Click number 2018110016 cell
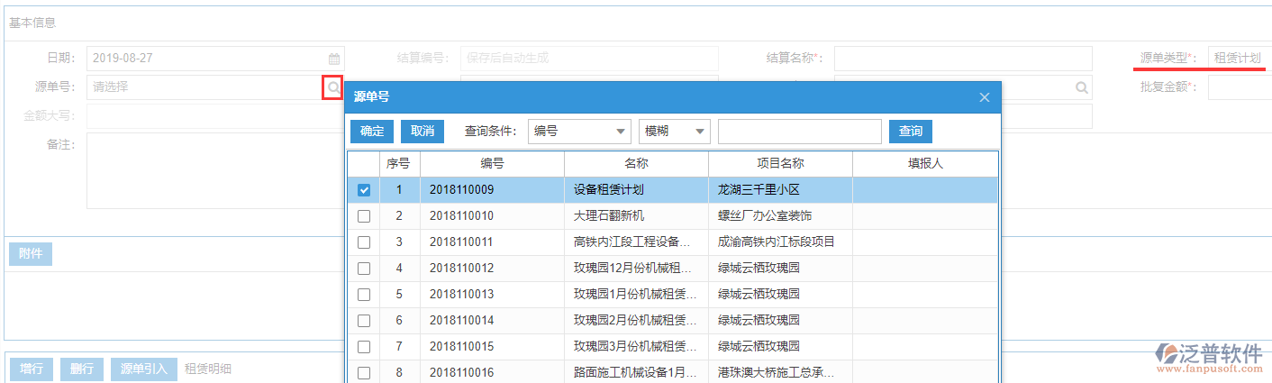This screenshot has height=383, width=1272. coord(492,373)
